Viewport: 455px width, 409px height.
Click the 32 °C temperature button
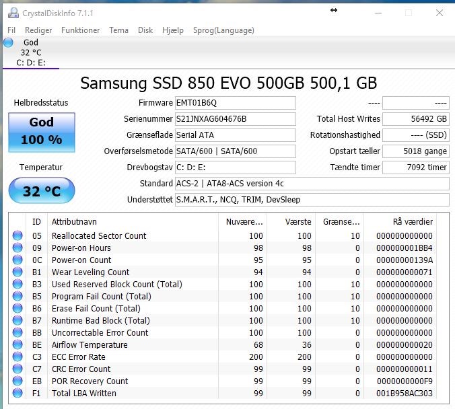tap(42, 191)
